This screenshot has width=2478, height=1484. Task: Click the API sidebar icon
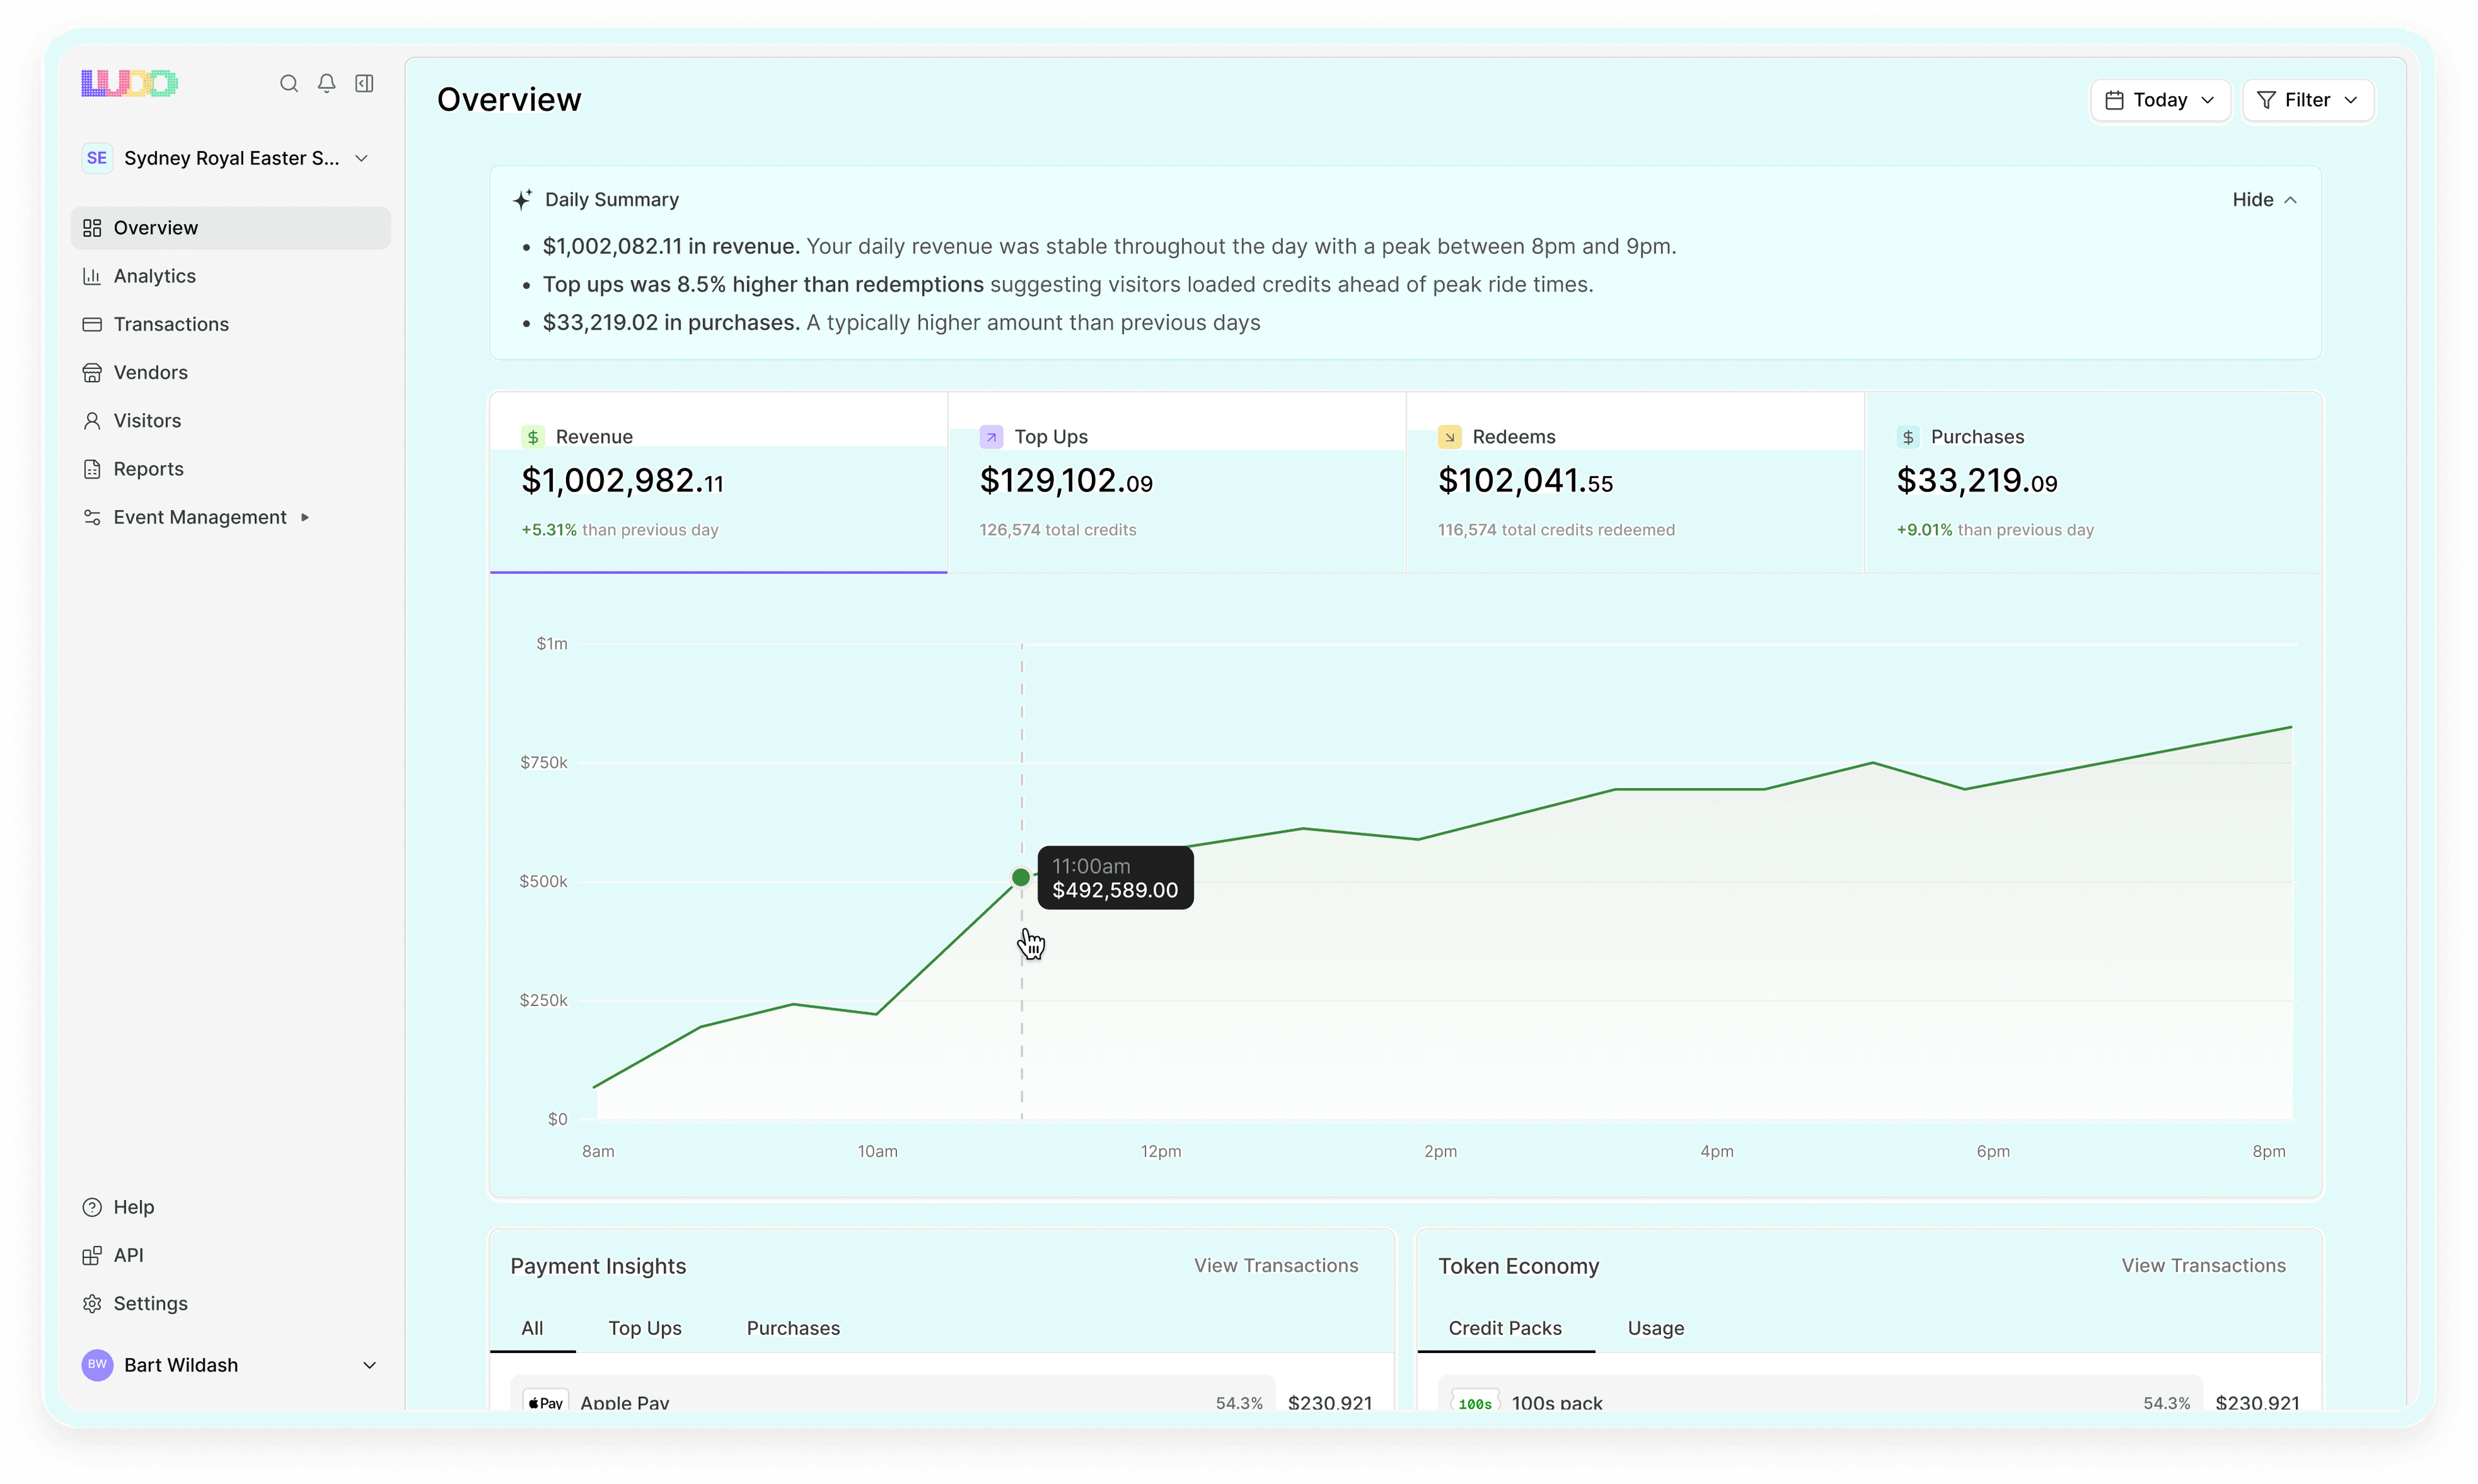pos(92,1255)
